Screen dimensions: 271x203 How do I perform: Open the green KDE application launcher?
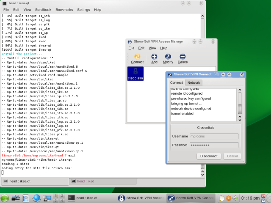(x=5, y=198)
